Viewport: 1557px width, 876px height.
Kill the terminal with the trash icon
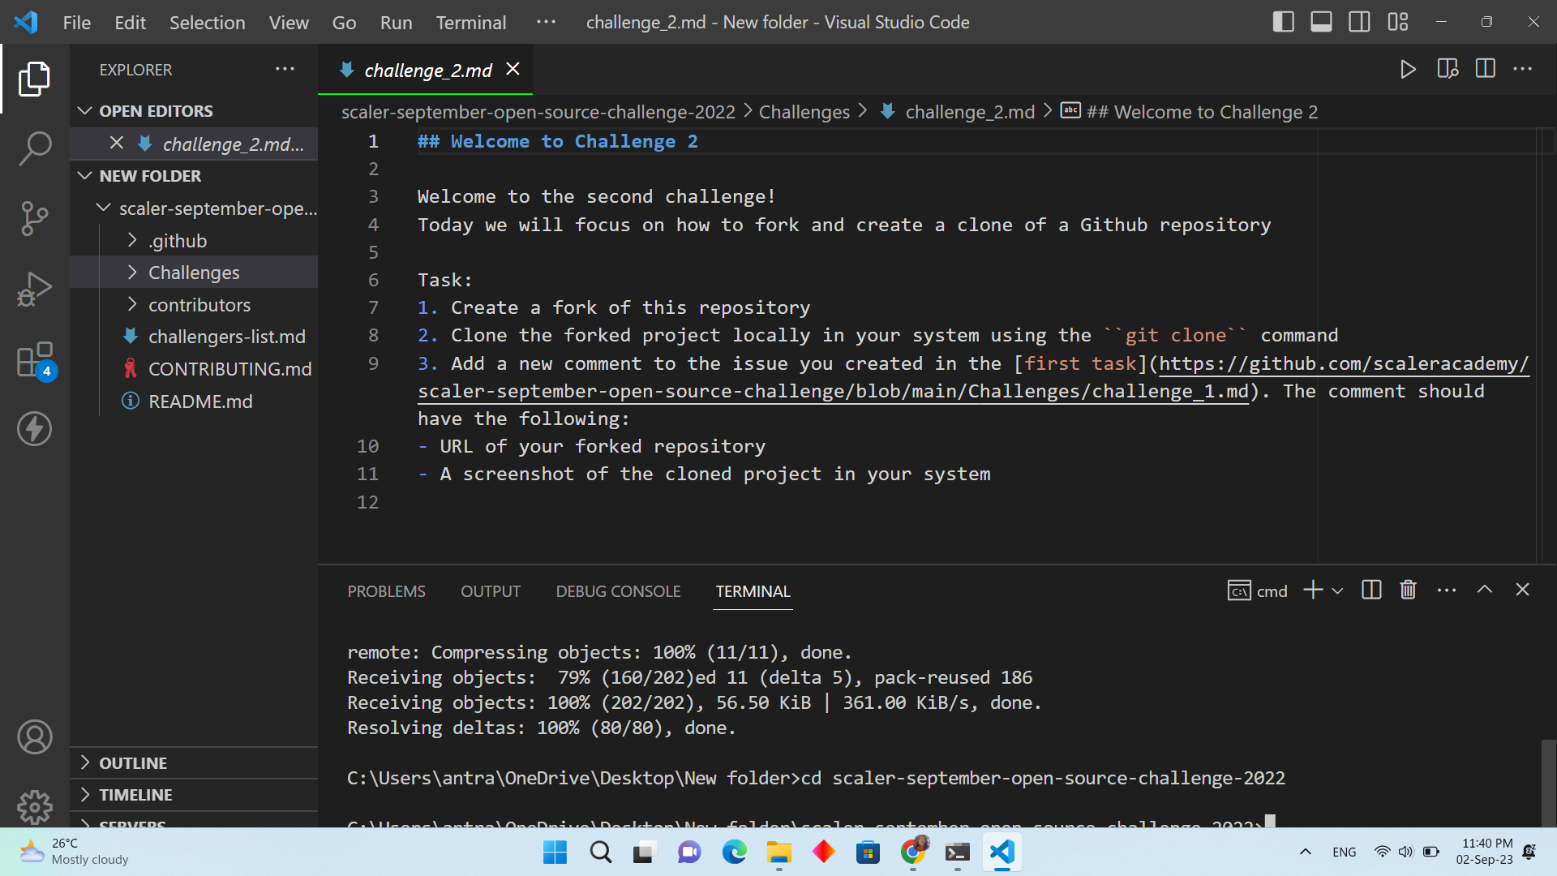click(x=1408, y=590)
